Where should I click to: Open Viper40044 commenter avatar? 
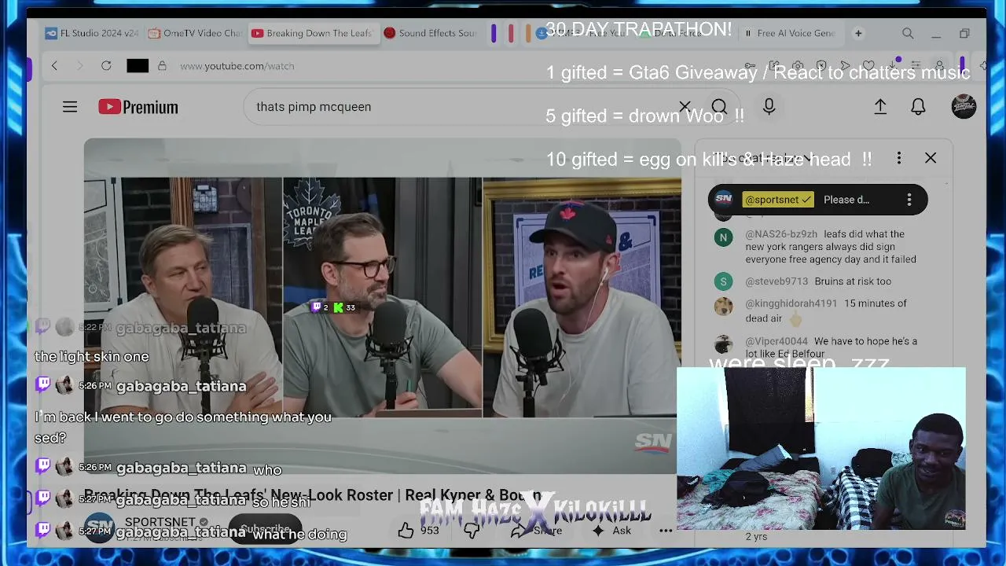(723, 344)
